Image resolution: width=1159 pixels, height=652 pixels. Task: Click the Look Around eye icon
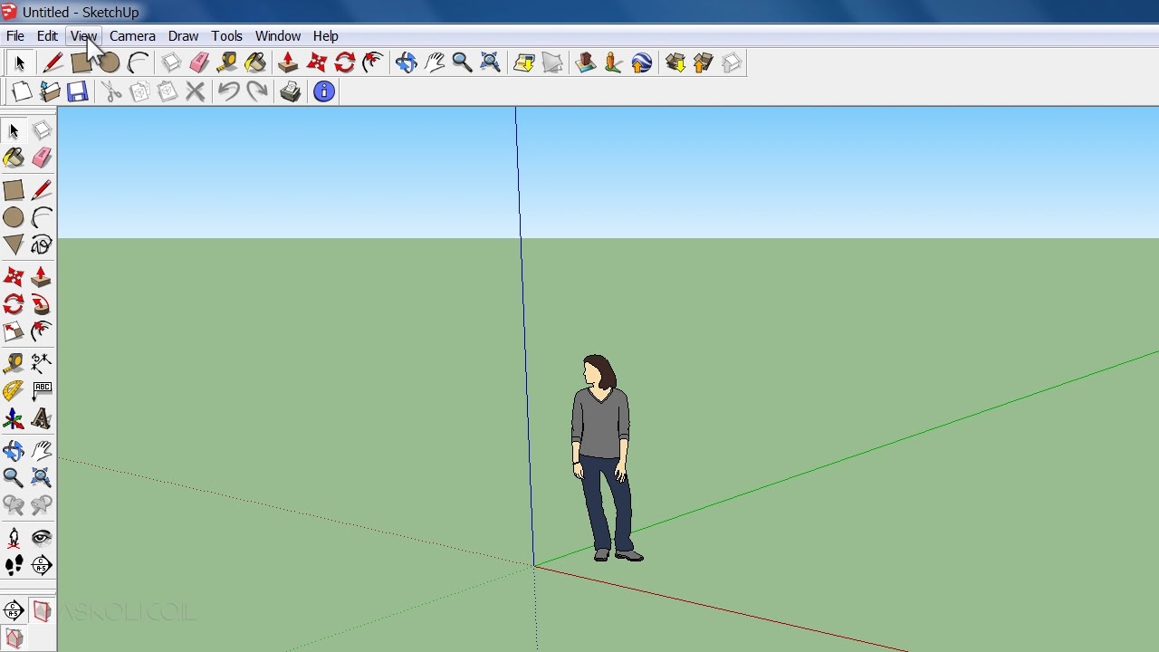point(42,538)
